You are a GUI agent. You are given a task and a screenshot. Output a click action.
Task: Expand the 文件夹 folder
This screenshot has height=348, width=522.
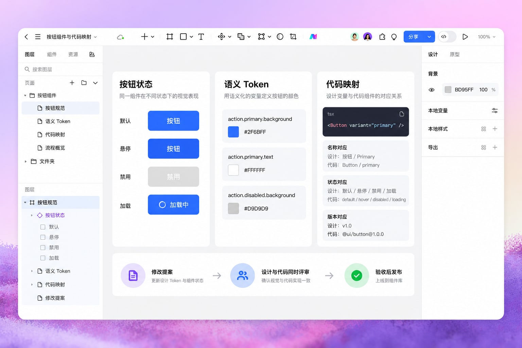pyautogui.click(x=25, y=161)
